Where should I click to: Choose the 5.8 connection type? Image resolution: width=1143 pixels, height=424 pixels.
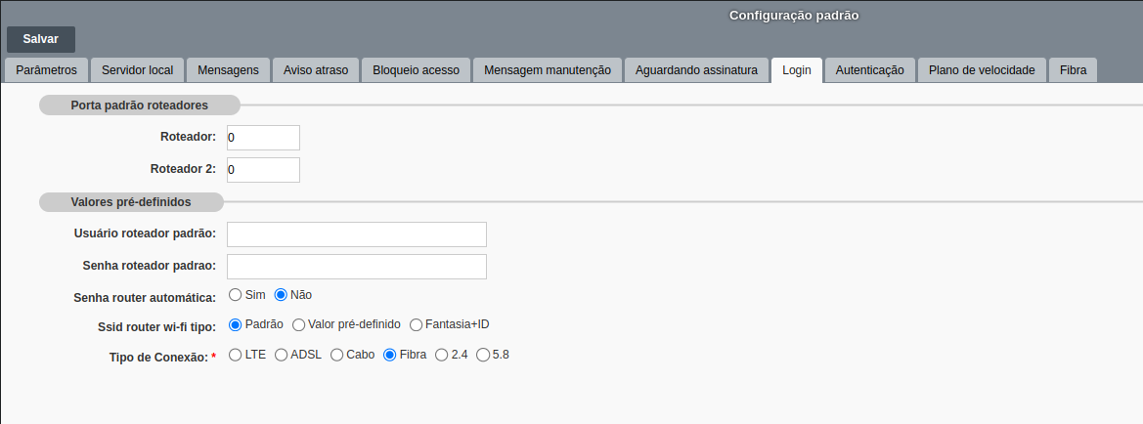(x=483, y=356)
